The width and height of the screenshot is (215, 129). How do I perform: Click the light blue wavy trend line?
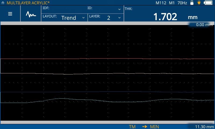click(62, 99)
